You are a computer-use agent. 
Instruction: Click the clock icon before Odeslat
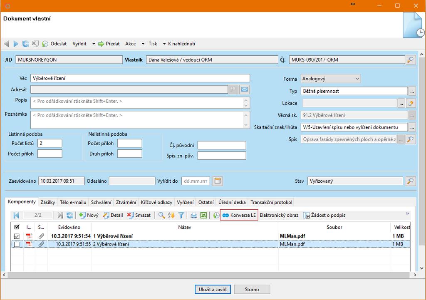pos(45,44)
